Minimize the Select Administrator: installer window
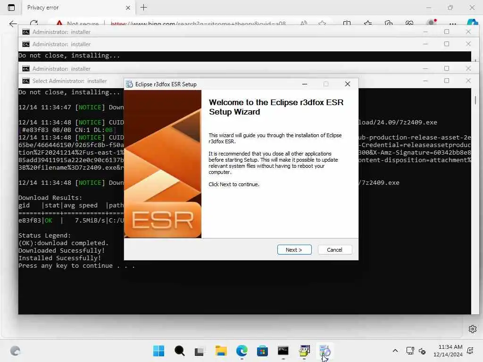The height and width of the screenshot is (362, 483). (x=425, y=81)
